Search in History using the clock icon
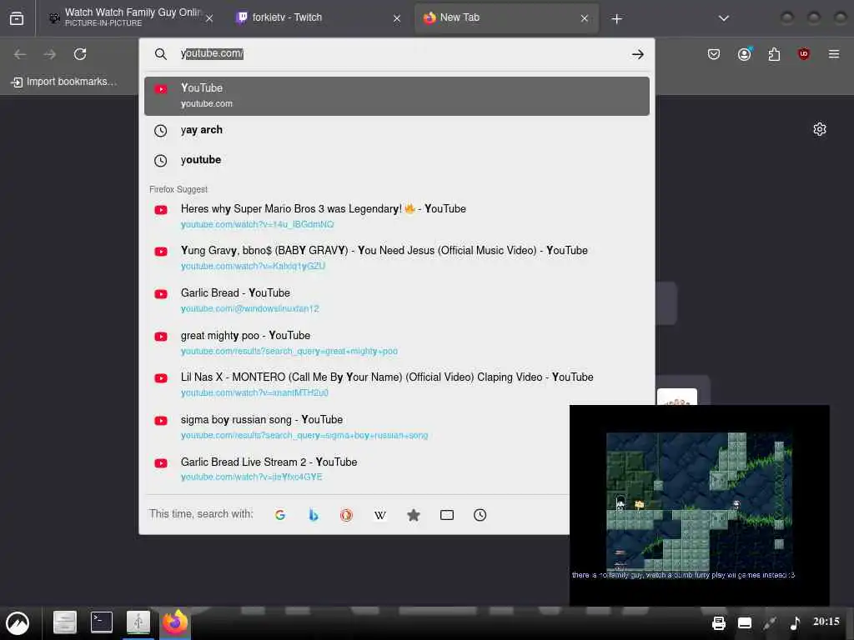This screenshot has width=854, height=640. pyautogui.click(x=480, y=515)
